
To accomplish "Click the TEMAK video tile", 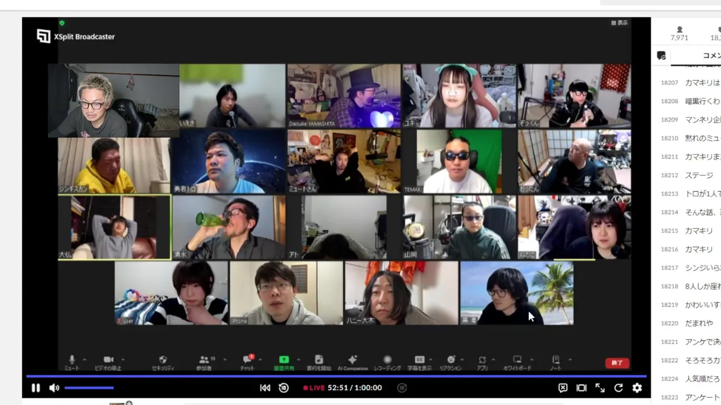I will coord(459,161).
